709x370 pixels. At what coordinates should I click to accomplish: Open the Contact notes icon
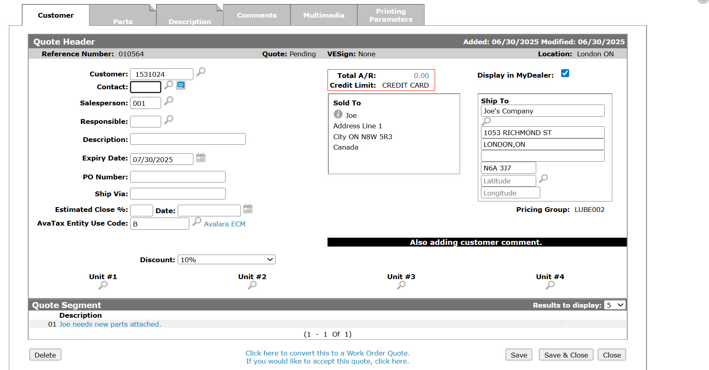[x=181, y=85]
